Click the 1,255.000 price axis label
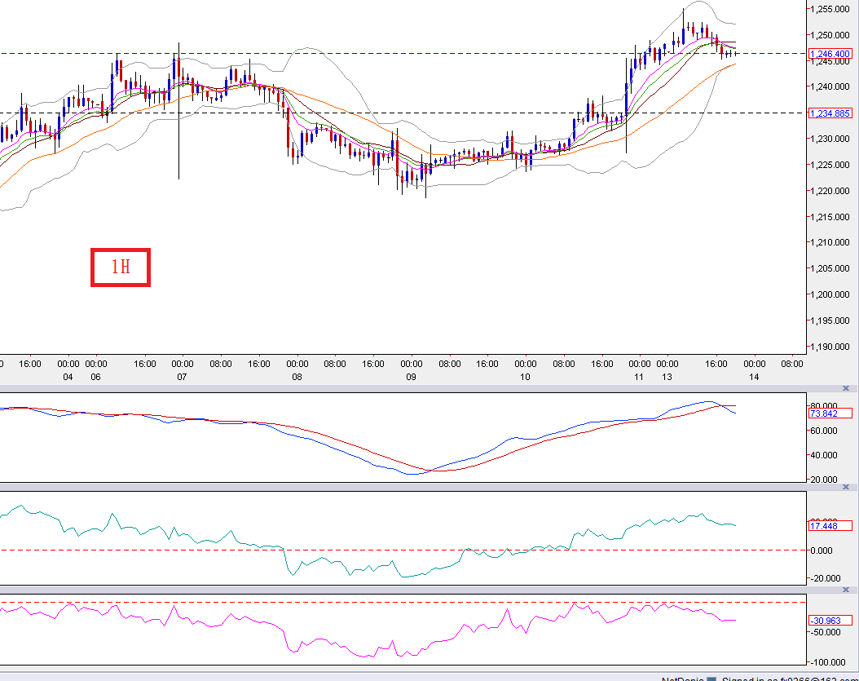Viewport: 859px width, 681px height. pyautogui.click(x=830, y=9)
